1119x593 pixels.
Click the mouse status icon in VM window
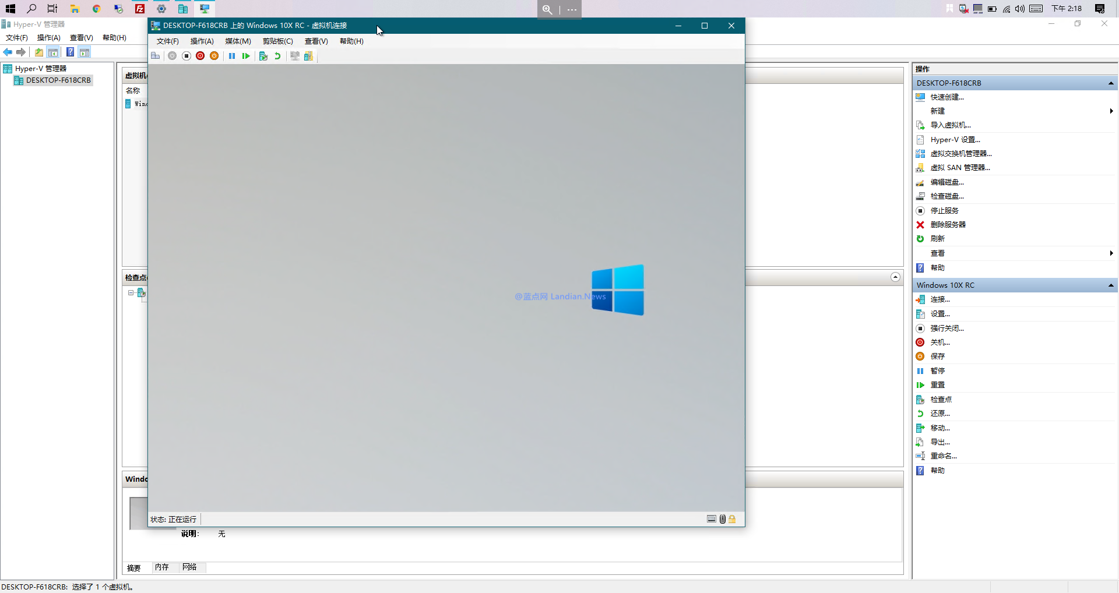click(x=723, y=519)
